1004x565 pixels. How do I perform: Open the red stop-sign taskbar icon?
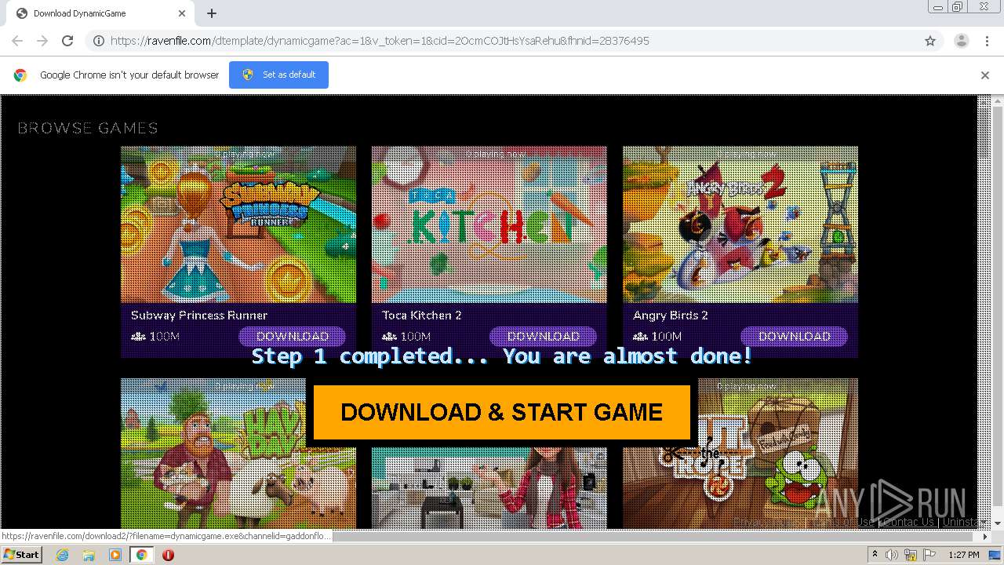click(x=168, y=555)
